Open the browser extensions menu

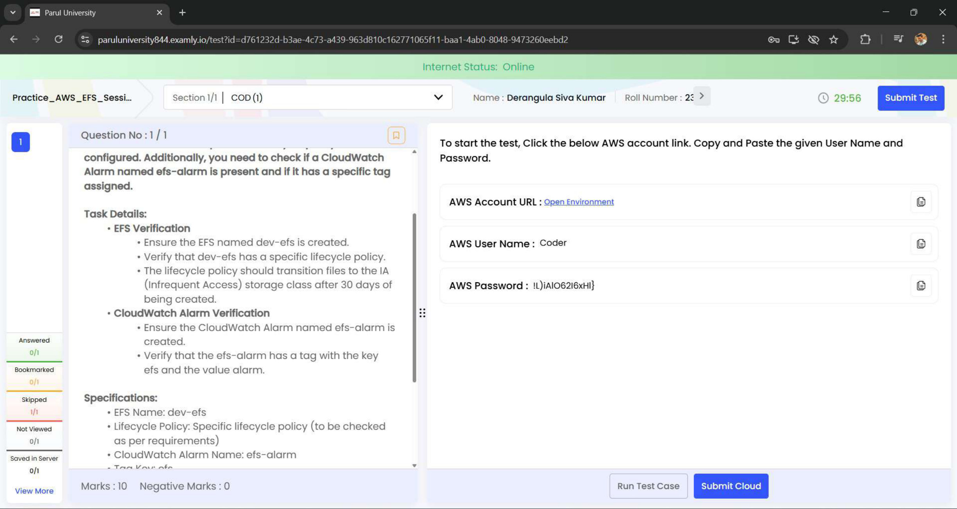coord(865,39)
